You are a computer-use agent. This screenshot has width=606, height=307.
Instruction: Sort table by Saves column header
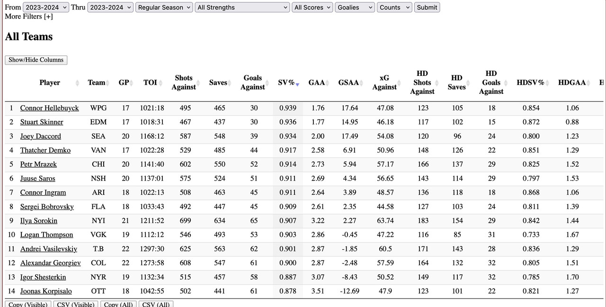tap(218, 82)
